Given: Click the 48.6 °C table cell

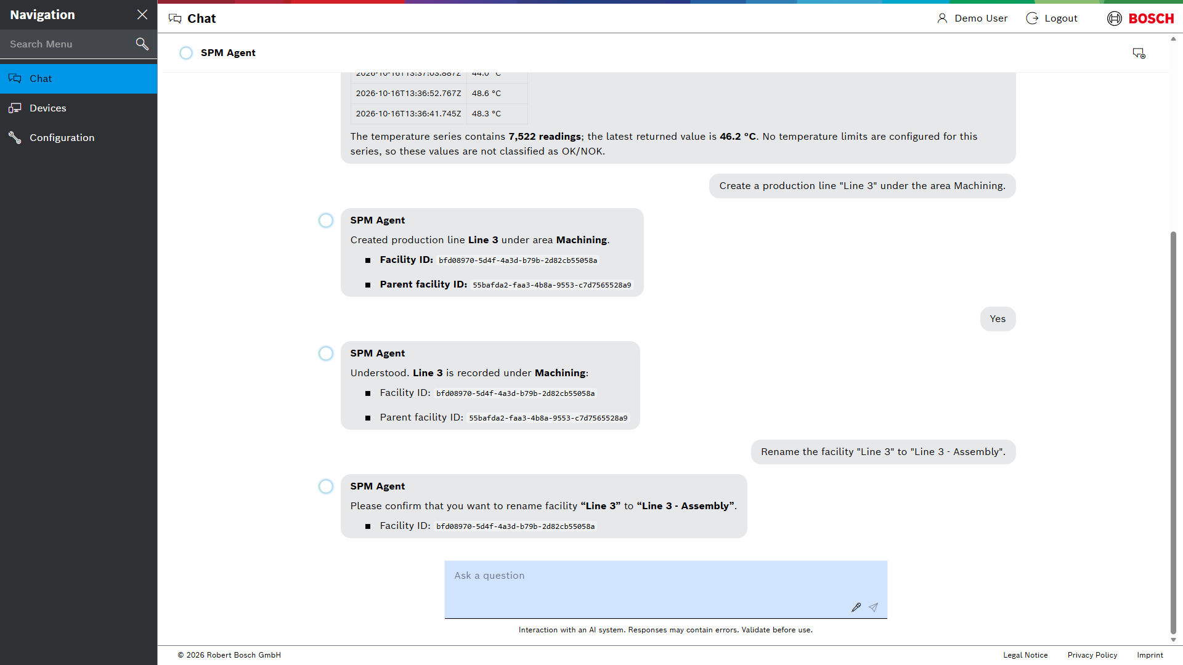Looking at the screenshot, I should point(497,94).
